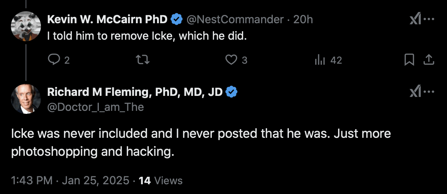The image size is (447, 194).
Task: Open Richard M Fleming's profile photo
Action: (x=26, y=99)
